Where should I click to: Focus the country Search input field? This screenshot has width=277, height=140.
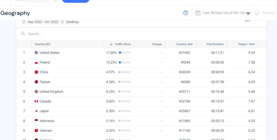pyautogui.click(x=103, y=34)
